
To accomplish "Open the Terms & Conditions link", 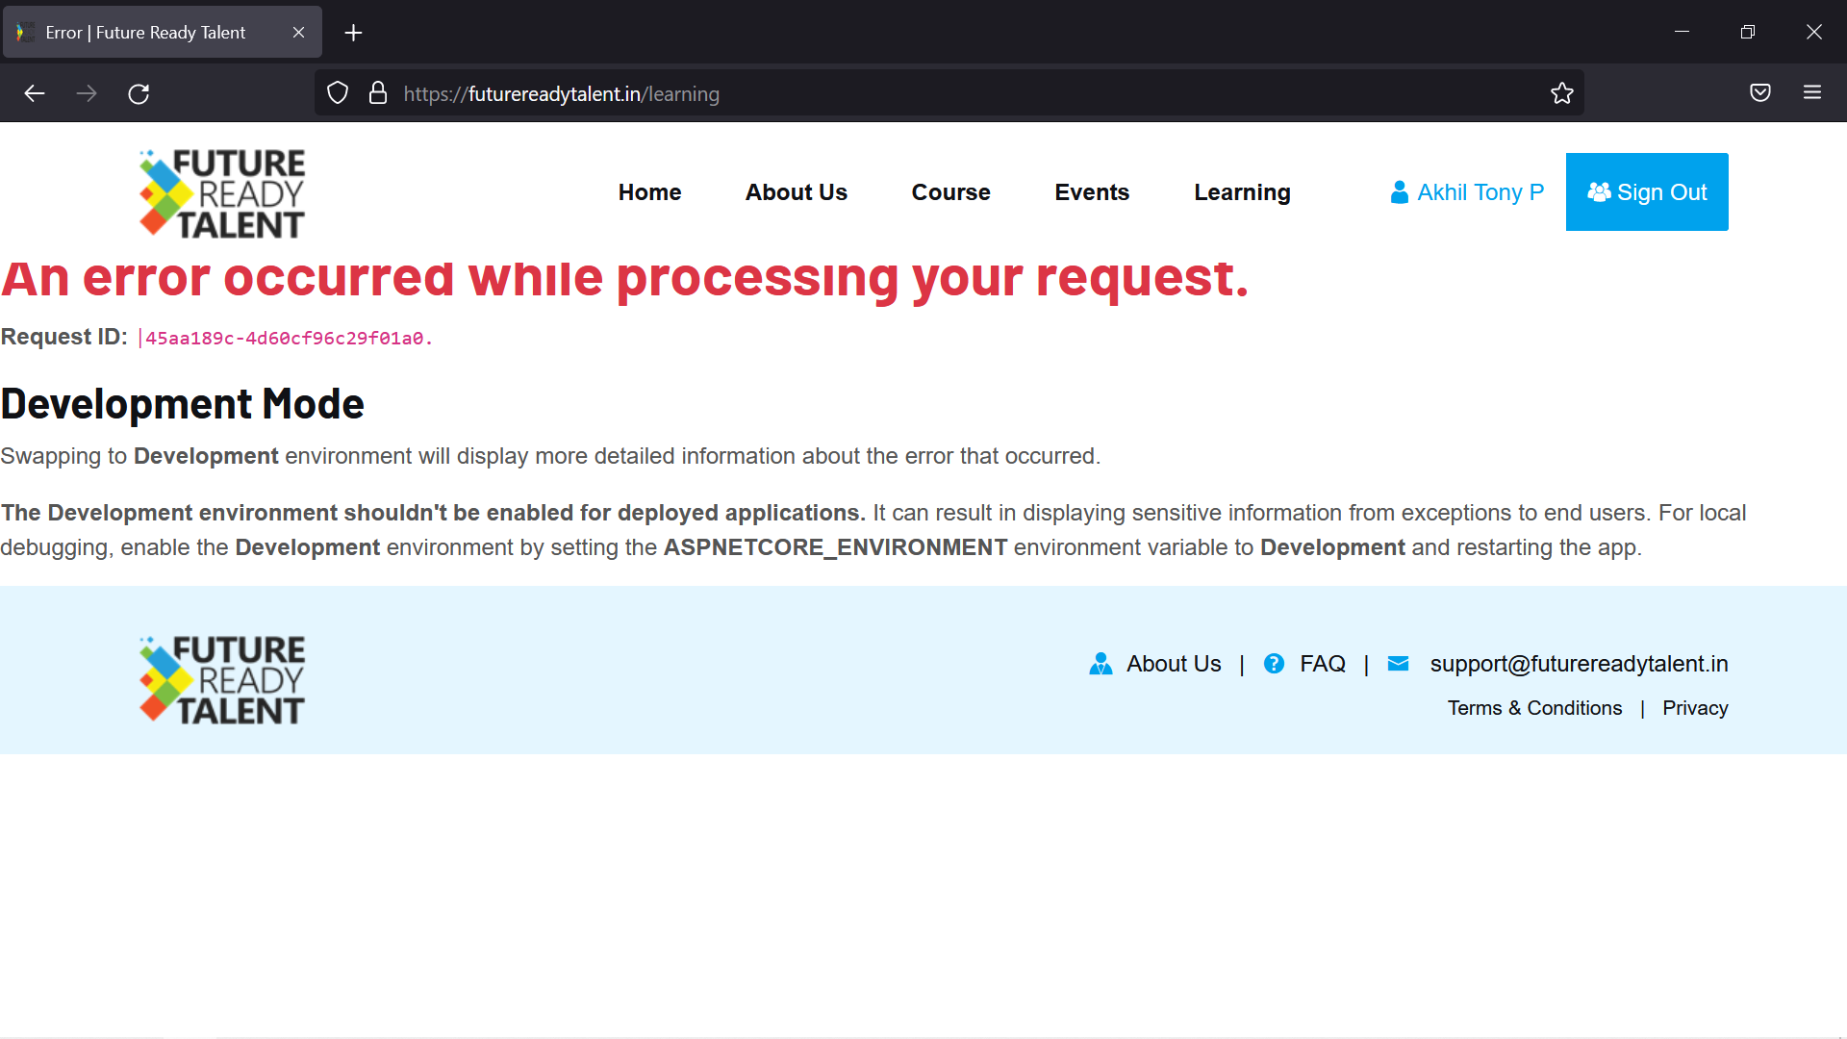I will click(x=1534, y=708).
